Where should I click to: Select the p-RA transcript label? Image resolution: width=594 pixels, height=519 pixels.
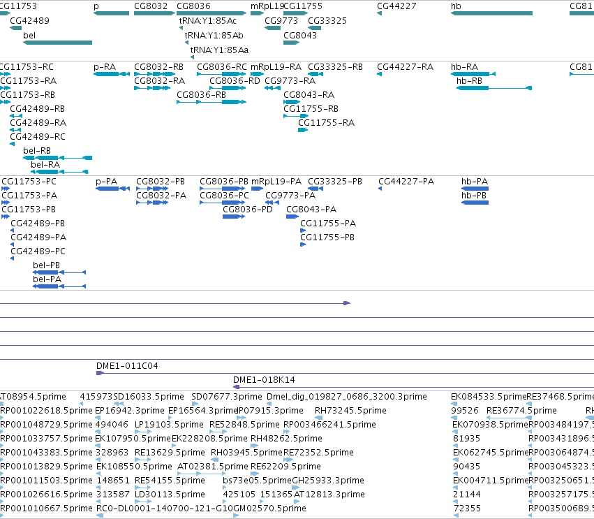(105, 67)
